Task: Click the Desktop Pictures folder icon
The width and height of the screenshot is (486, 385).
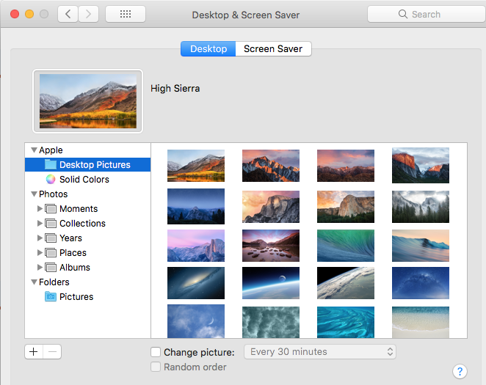Action: click(51, 164)
